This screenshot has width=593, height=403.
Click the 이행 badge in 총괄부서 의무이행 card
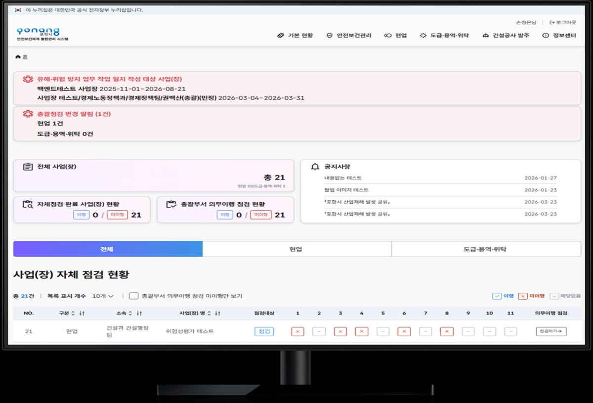(x=225, y=215)
